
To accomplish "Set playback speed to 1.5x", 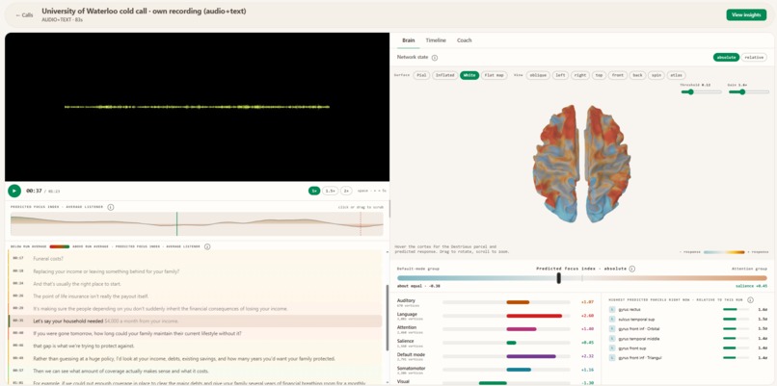I will point(330,191).
